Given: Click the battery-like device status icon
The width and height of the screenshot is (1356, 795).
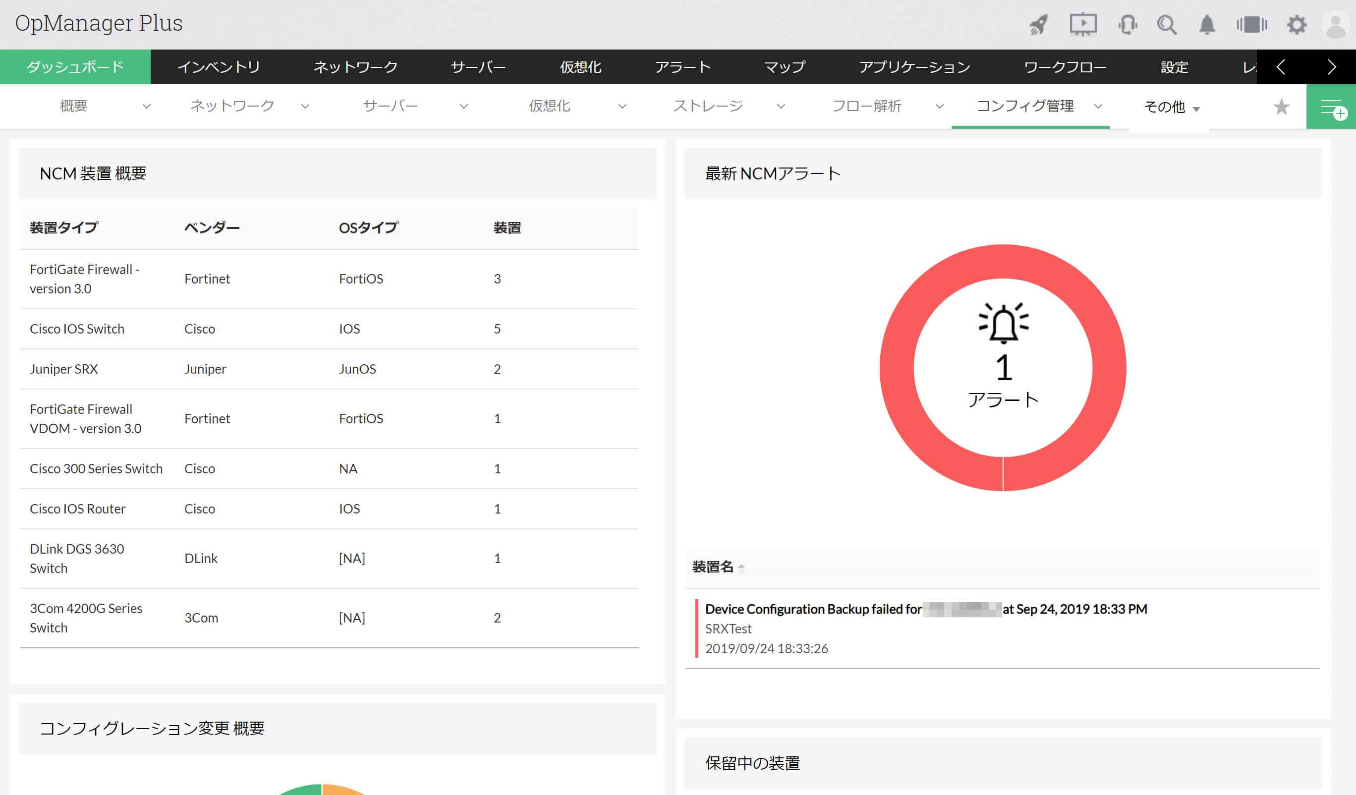Looking at the screenshot, I should (x=1251, y=25).
